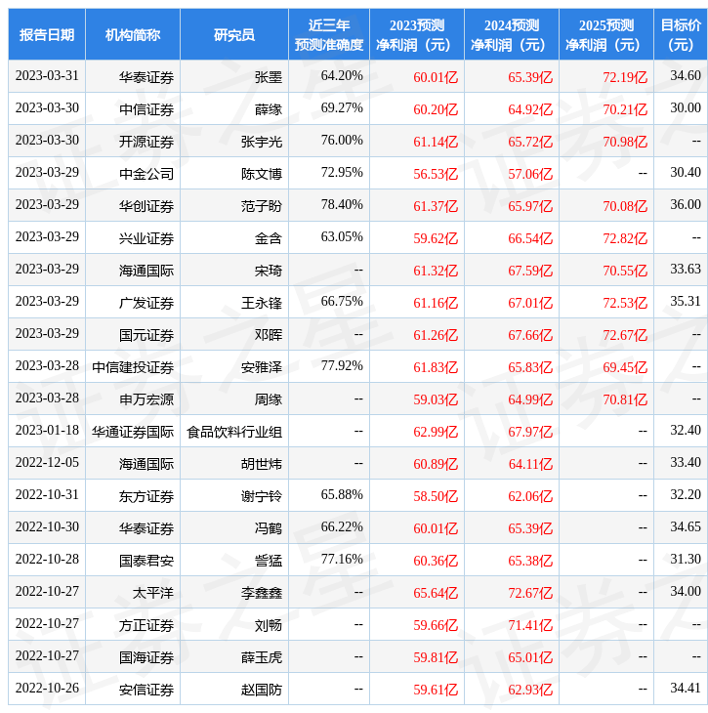The image size is (708, 713).
Task: Select the 2023-03-31 report date cell
Action: point(47,76)
